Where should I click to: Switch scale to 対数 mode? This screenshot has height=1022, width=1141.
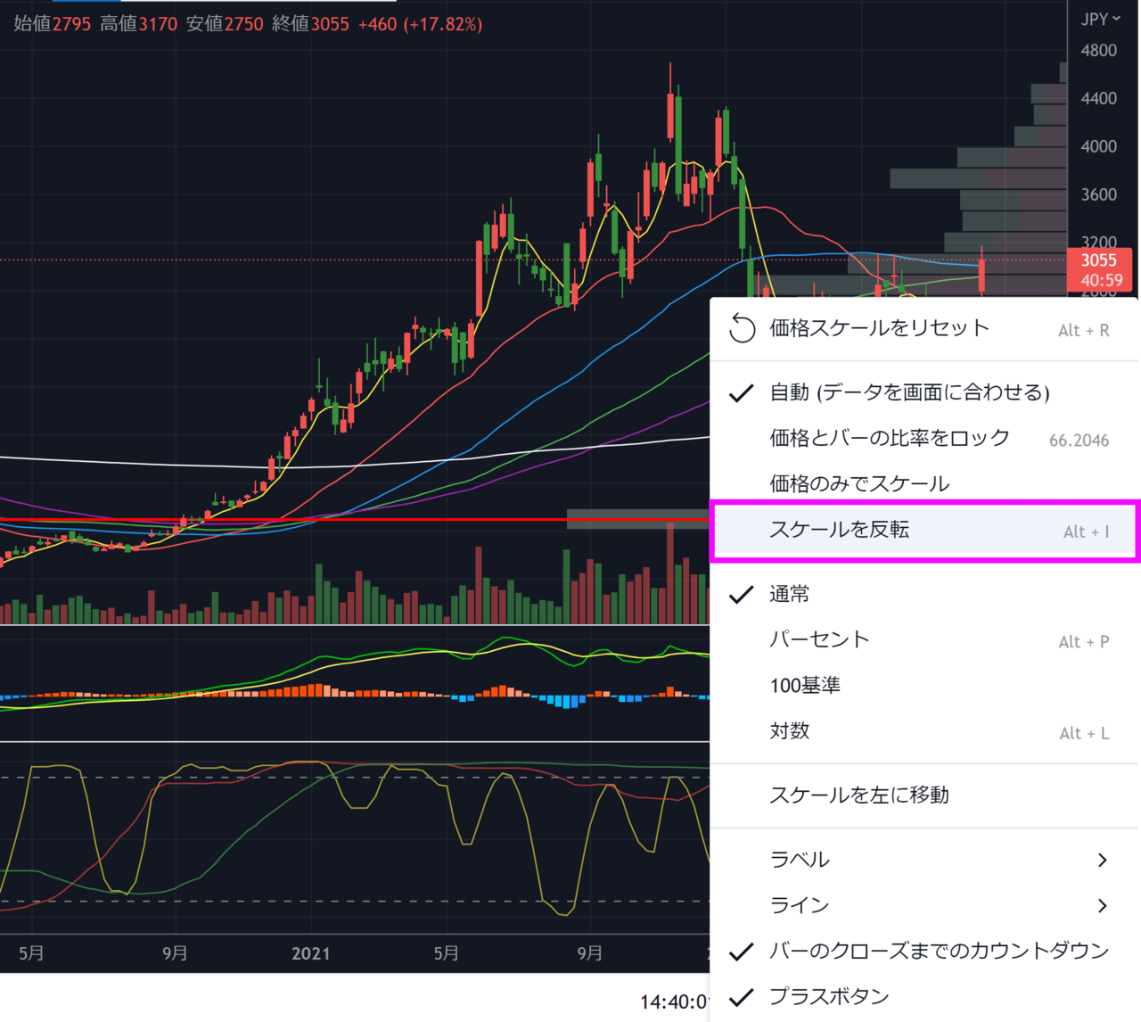923,731
